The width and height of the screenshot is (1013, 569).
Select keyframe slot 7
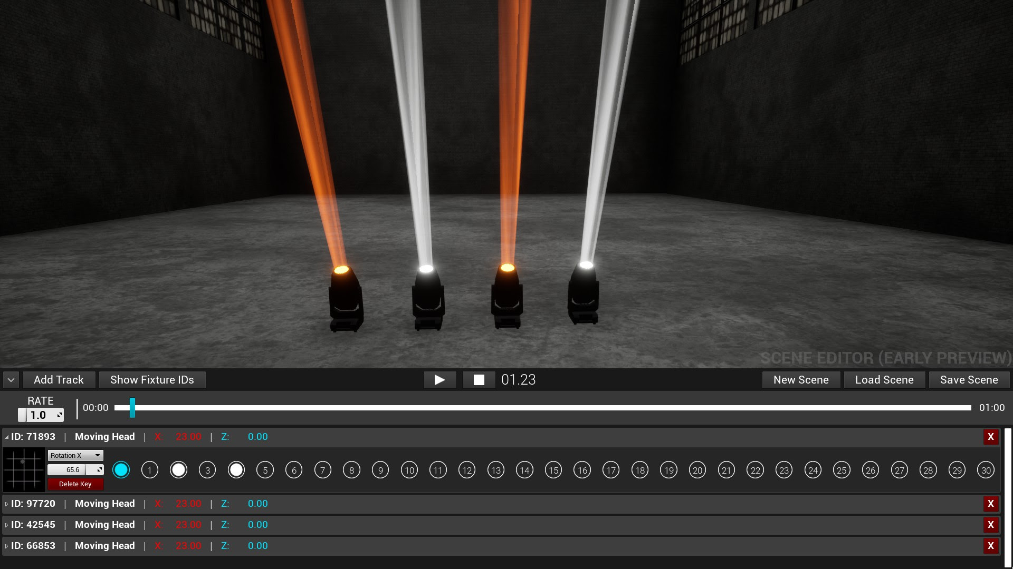[322, 470]
